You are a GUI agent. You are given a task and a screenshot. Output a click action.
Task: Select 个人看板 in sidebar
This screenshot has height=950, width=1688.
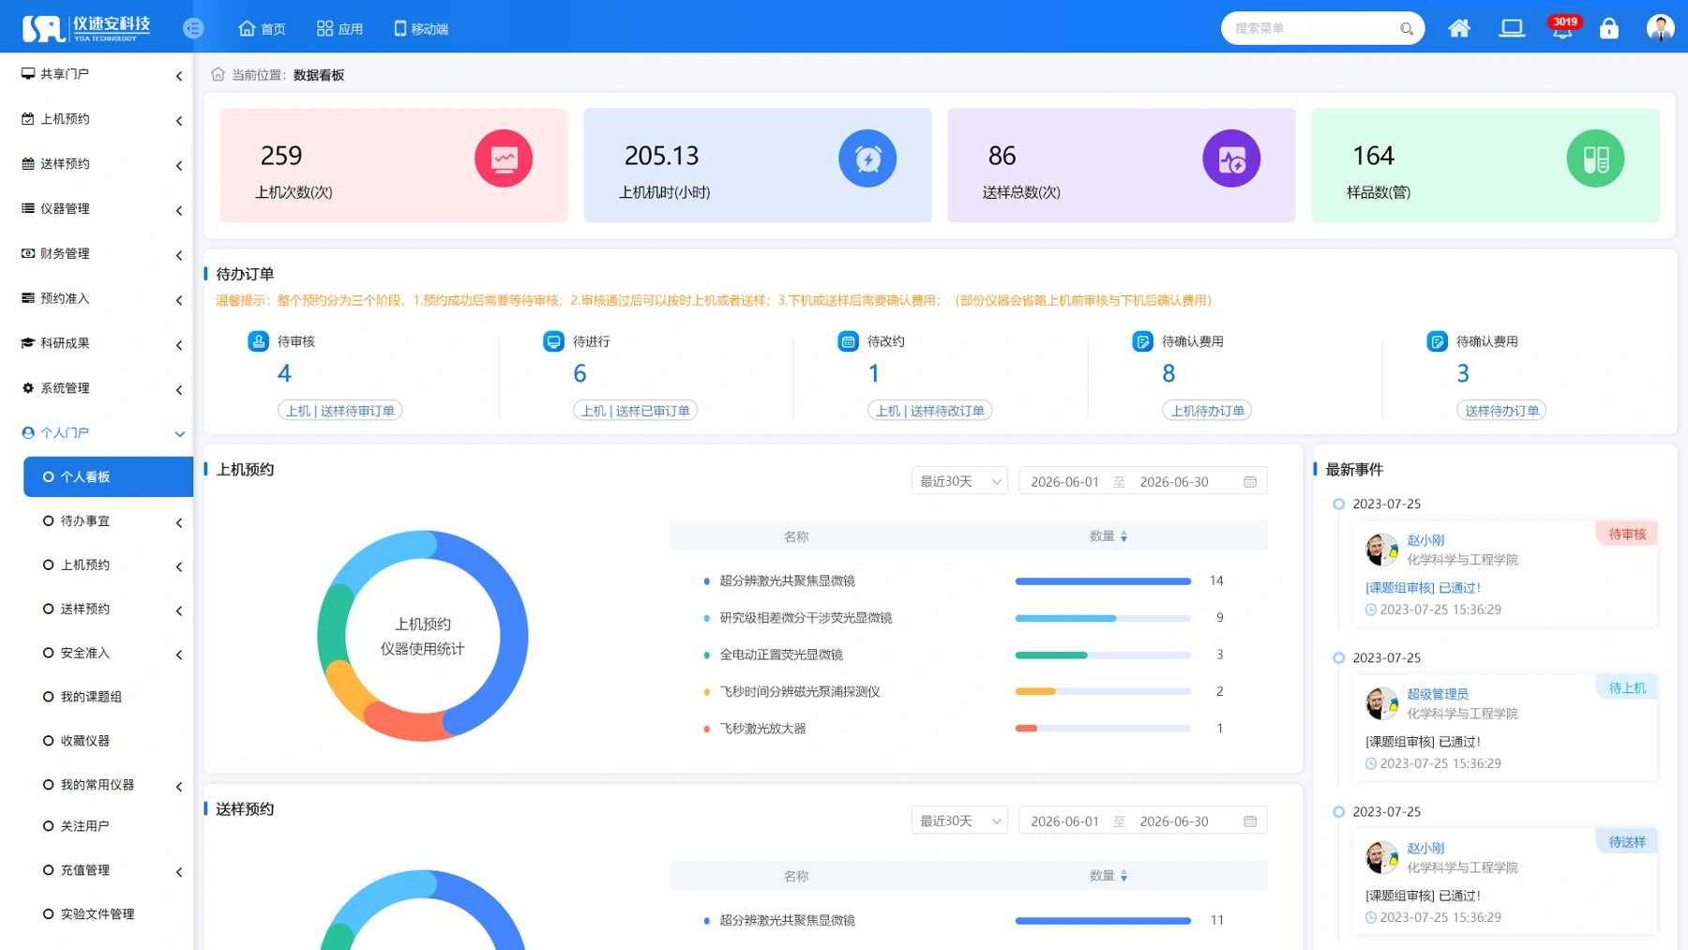click(x=108, y=477)
